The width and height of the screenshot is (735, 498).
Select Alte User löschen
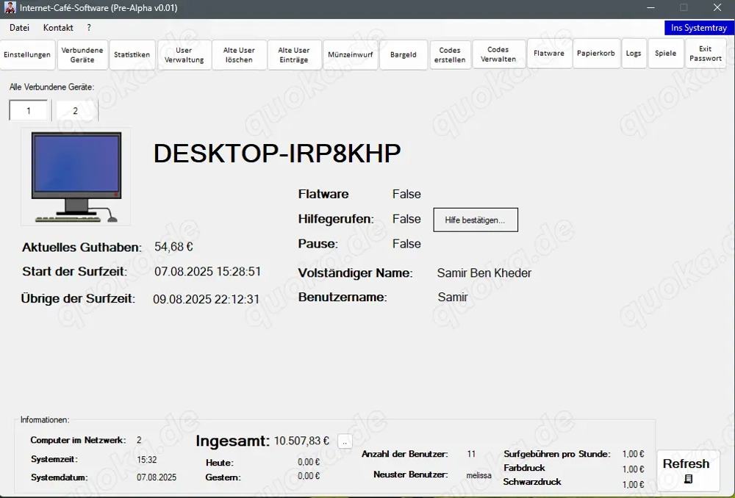pos(239,54)
